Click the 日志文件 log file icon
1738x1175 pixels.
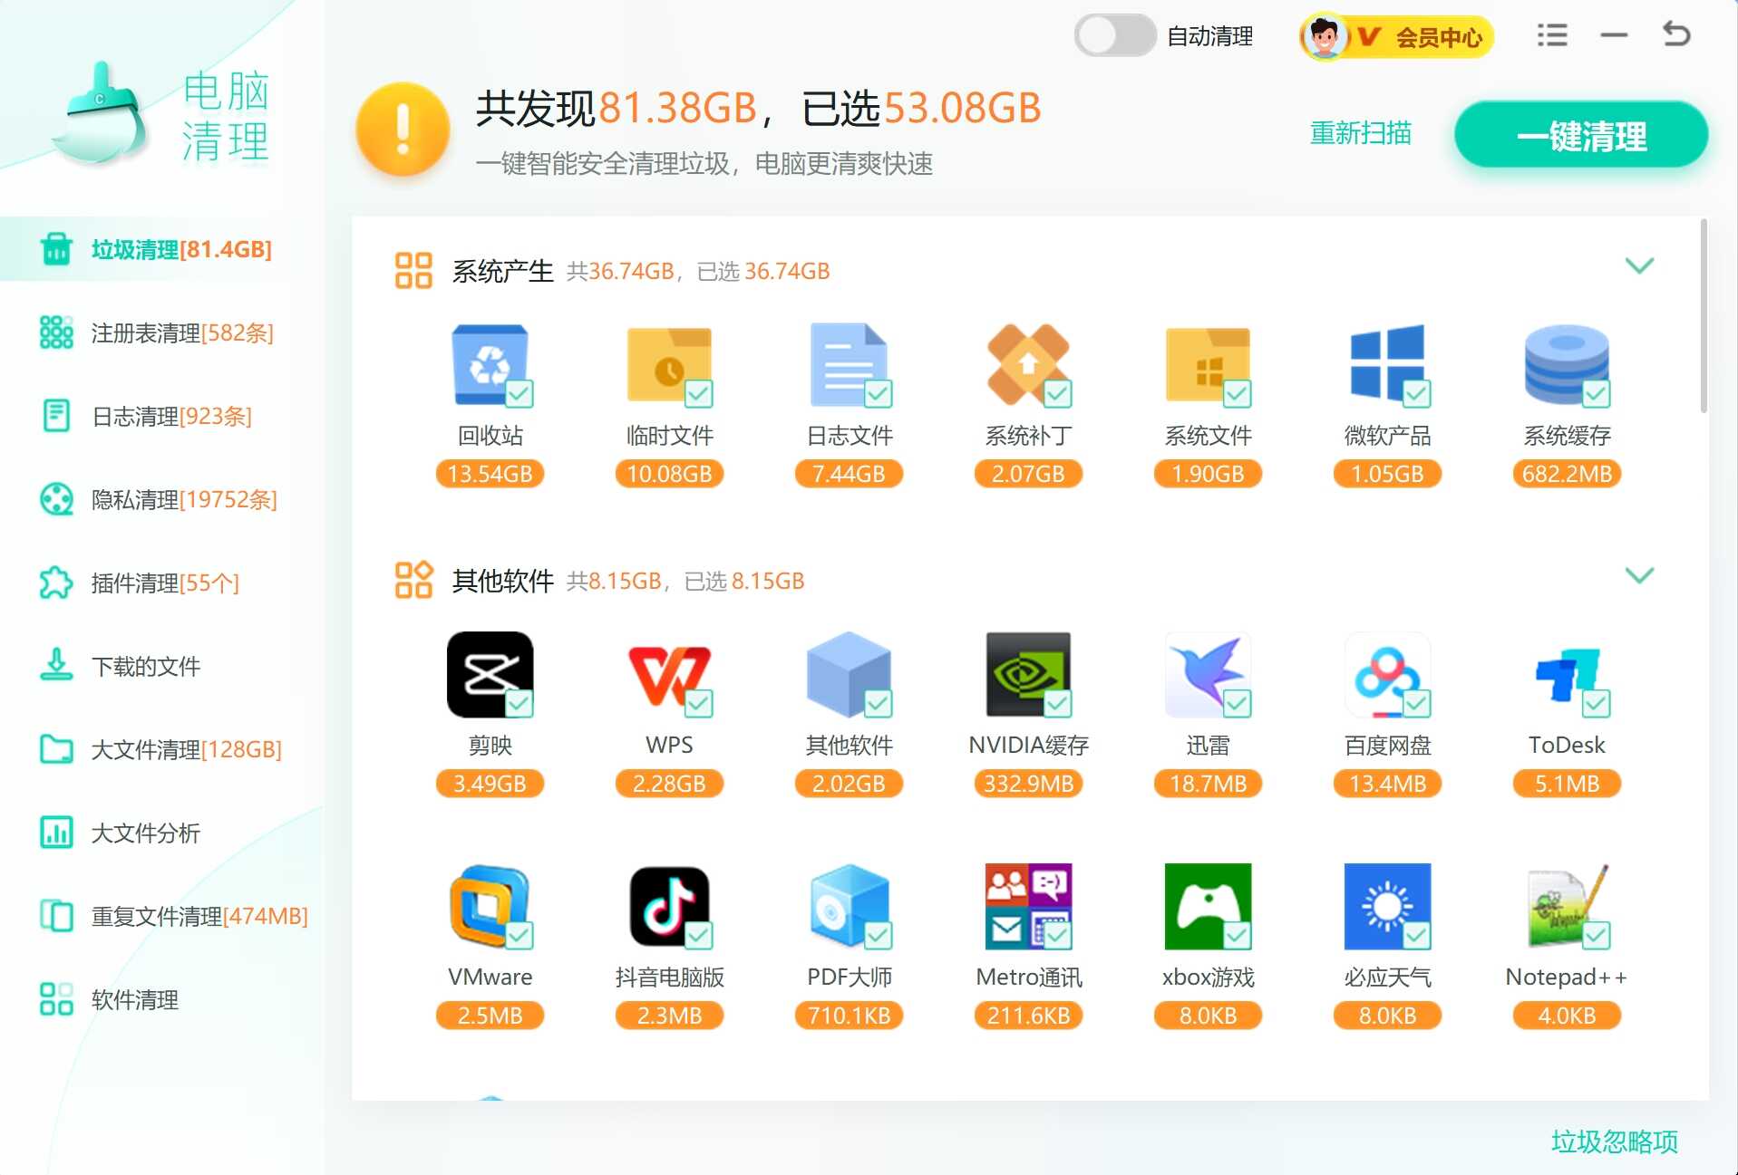tap(849, 364)
